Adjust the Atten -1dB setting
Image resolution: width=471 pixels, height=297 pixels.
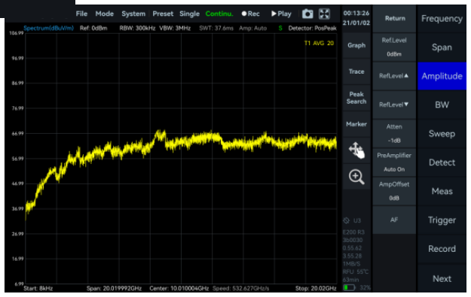click(x=395, y=133)
